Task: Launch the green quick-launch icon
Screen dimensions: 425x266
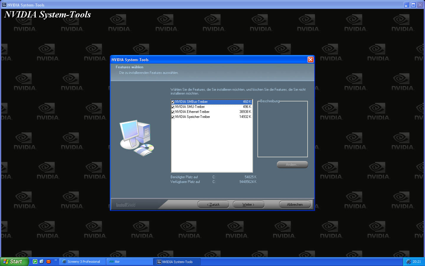Action: point(35,261)
